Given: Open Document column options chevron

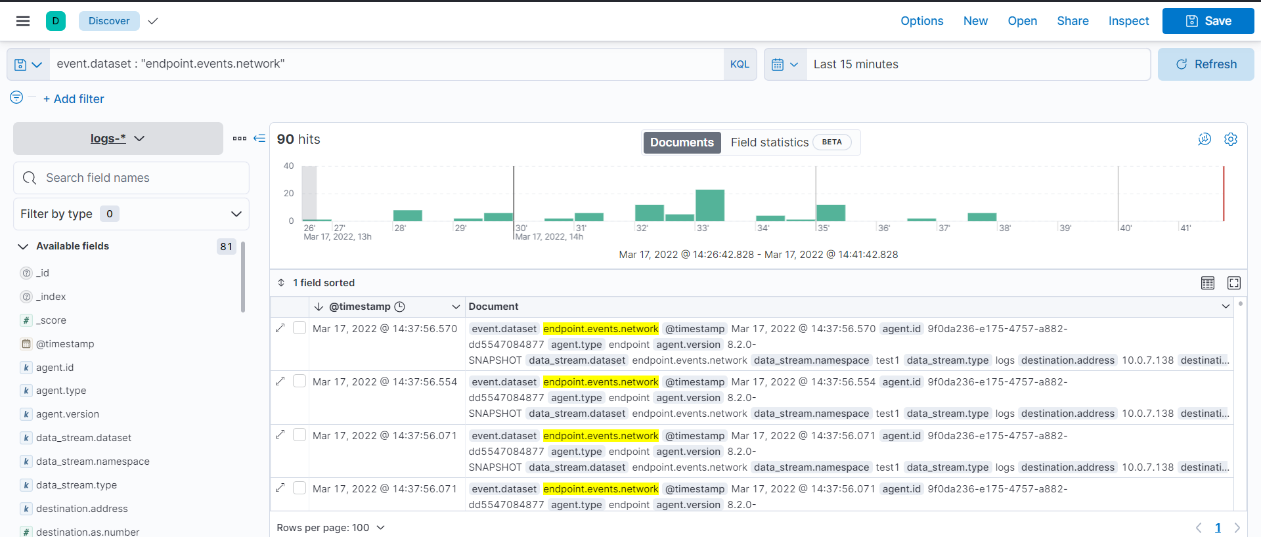Looking at the screenshot, I should click(1226, 307).
